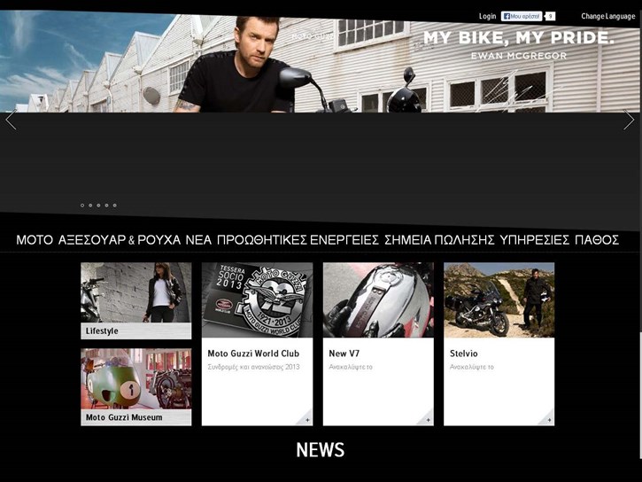Screen dimensions: 642x482
Task: Select the second carousel dot
Action: click(90, 206)
